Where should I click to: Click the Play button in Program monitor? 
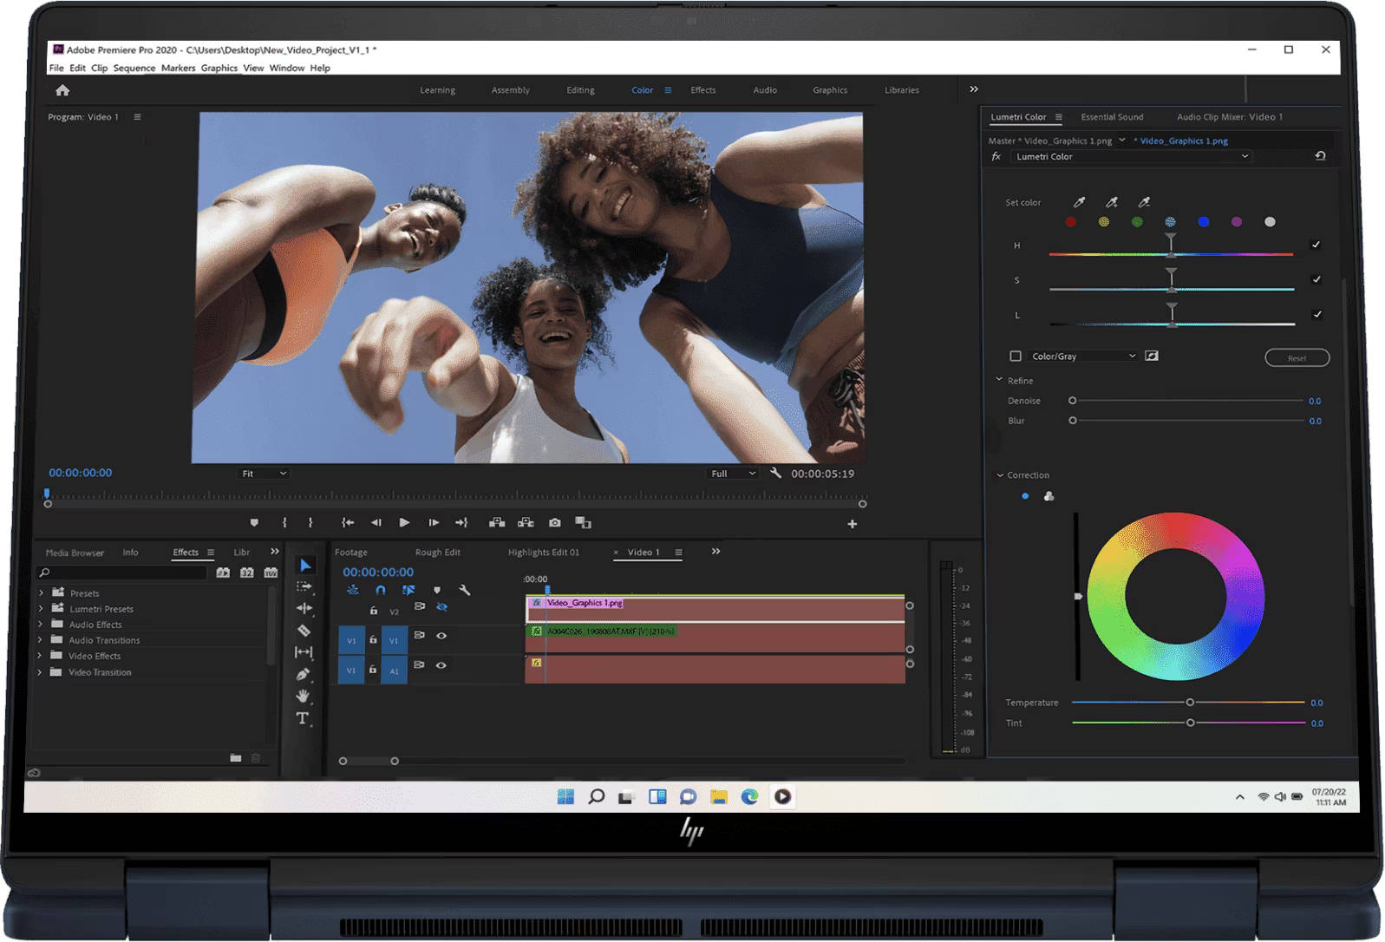(x=404, y=523)
